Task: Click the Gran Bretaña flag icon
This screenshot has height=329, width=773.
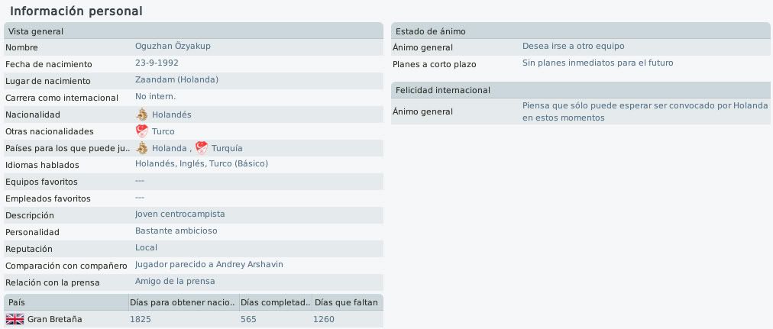Action: (x=15, y=319)
